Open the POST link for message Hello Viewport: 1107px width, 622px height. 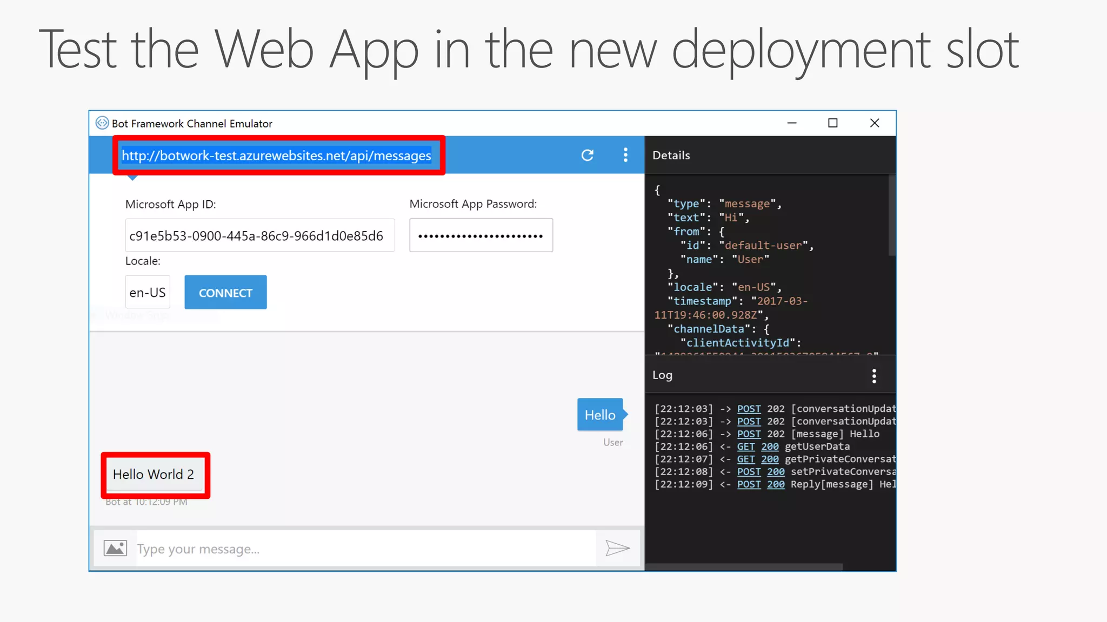coord(749,434)
